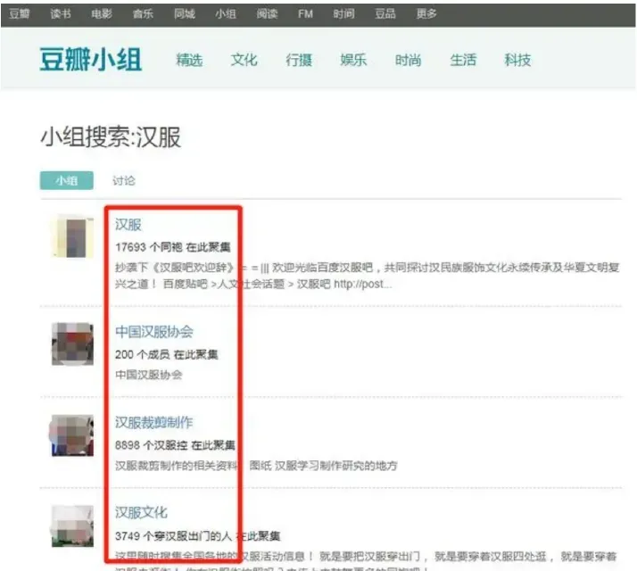
Task: Go to 读书 in the top bar
Action: [61, 14]
